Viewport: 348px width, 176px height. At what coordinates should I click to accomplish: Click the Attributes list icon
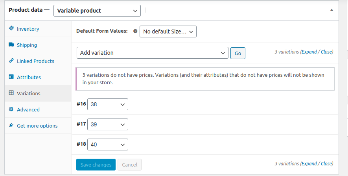coord(11,77)
